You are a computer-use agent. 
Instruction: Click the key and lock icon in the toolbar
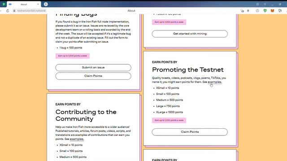[242, 11]
